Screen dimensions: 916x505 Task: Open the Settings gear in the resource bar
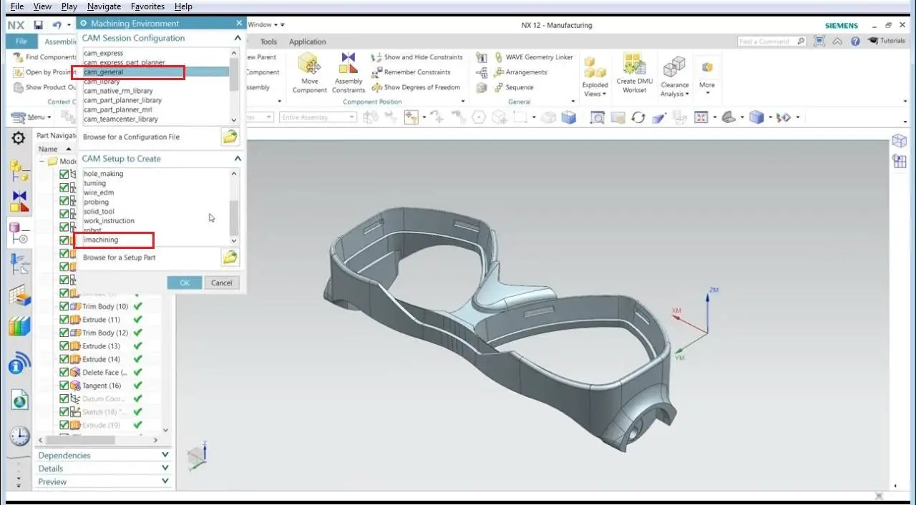click(x=19, y=137)
